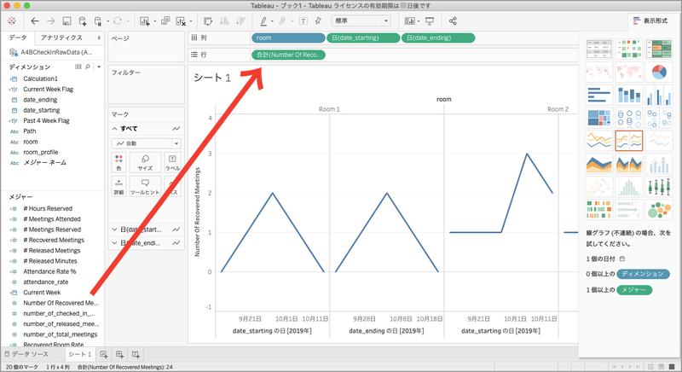
Task: Select the room_profile dimension field
Action: click(40, 152)
